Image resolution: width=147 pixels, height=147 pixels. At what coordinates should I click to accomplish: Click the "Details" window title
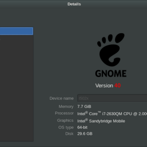(x=74, y=4)
